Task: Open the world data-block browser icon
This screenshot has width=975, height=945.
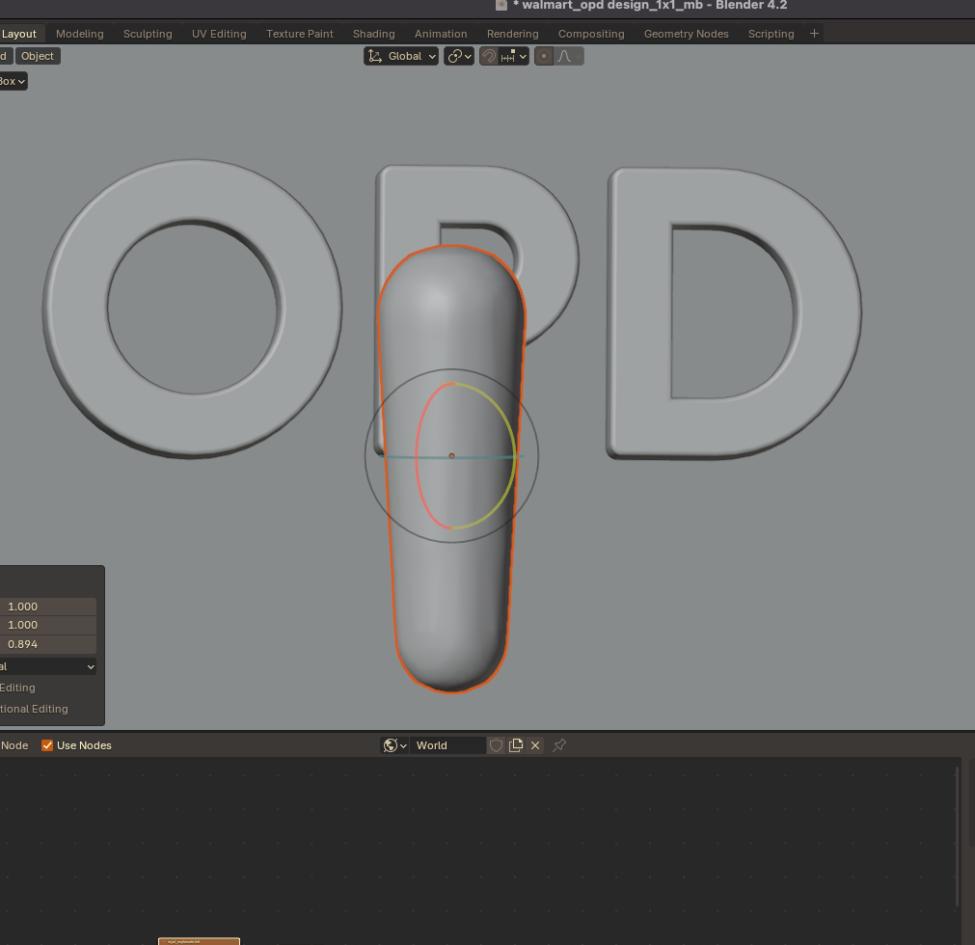Action: tap(394, 745)
